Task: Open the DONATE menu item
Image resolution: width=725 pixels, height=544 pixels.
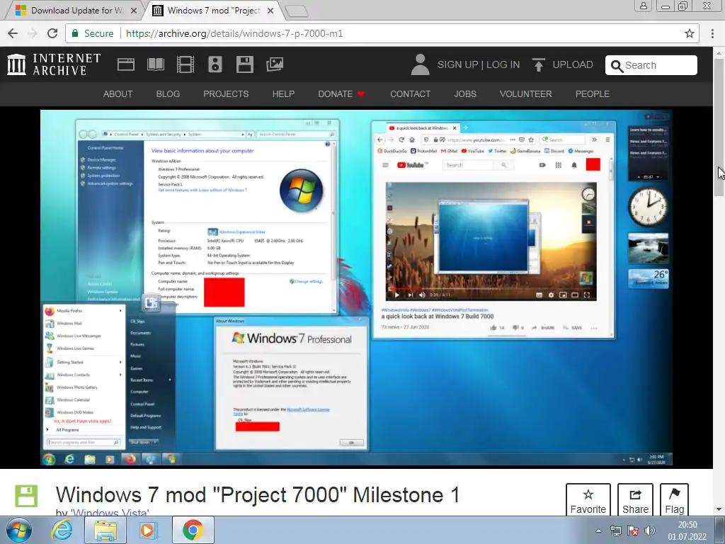Action: click(x=341, y=94)
